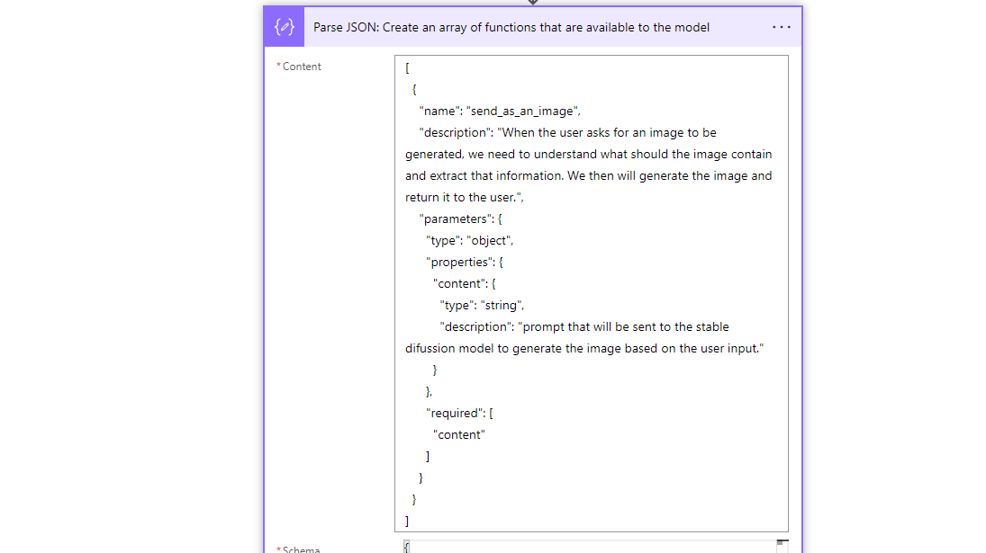Place cursor at closing square bracket in Content
Image resolution: width=986 pixels, height=553 pixels.
click(x=408, y=521)
